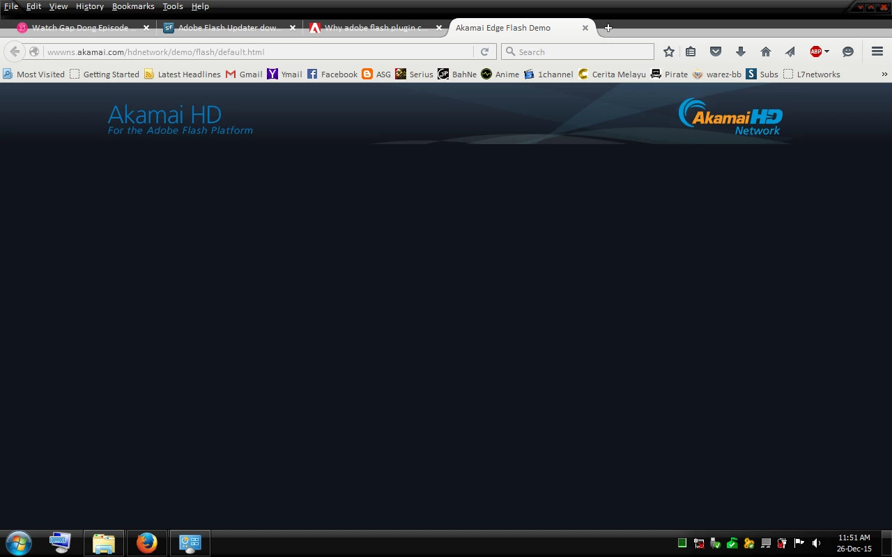Close the Akamai Edge Flash Demo tab
The image size is (892, 557).
click(x=585, y=28)
